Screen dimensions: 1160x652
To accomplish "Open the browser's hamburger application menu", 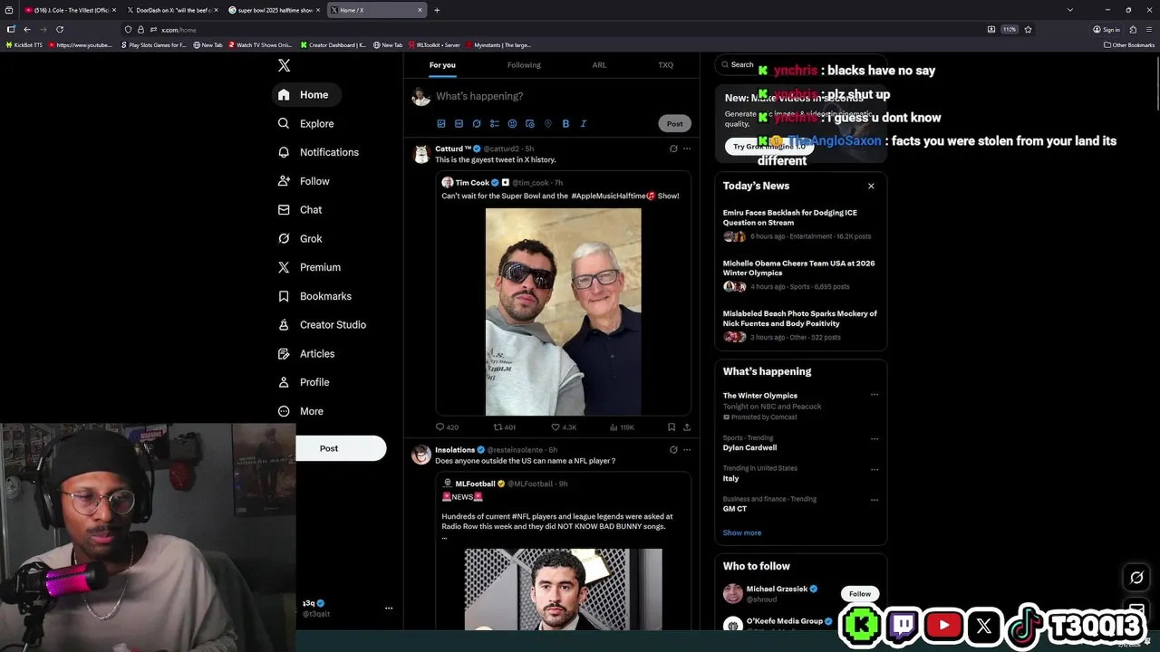I will point(1149,29).
